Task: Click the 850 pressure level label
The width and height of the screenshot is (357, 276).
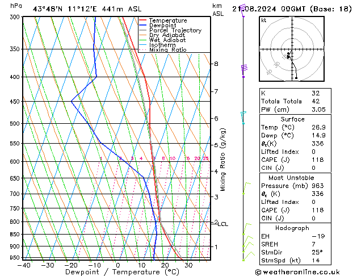Action: click(16, 235)
